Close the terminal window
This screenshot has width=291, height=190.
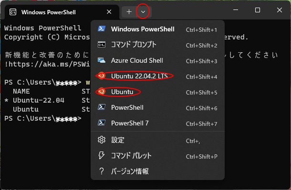click(280, 10)
